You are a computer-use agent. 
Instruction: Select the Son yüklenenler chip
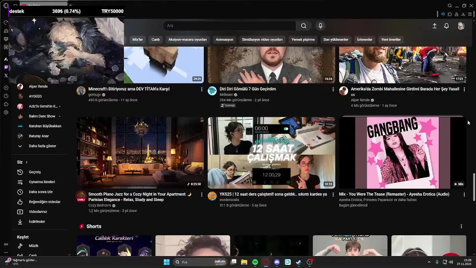[x=336, y=39]
